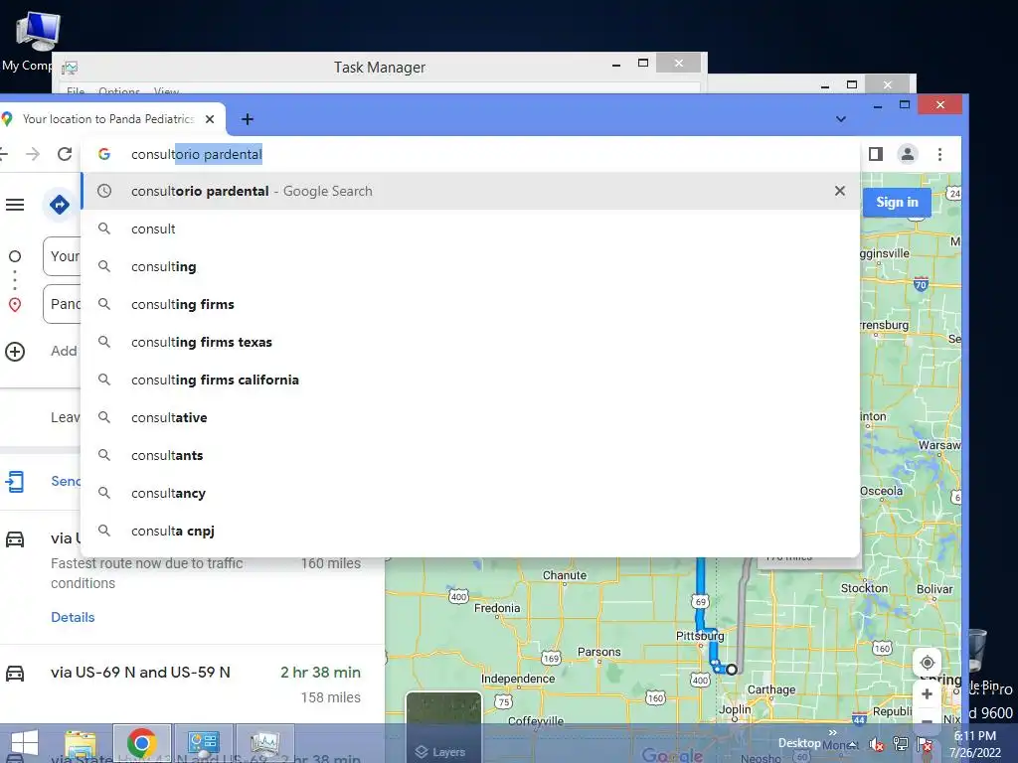Choose the 'consultative' suggestion
This screenshot has height=763, width=1018.
tap(470, 417)
